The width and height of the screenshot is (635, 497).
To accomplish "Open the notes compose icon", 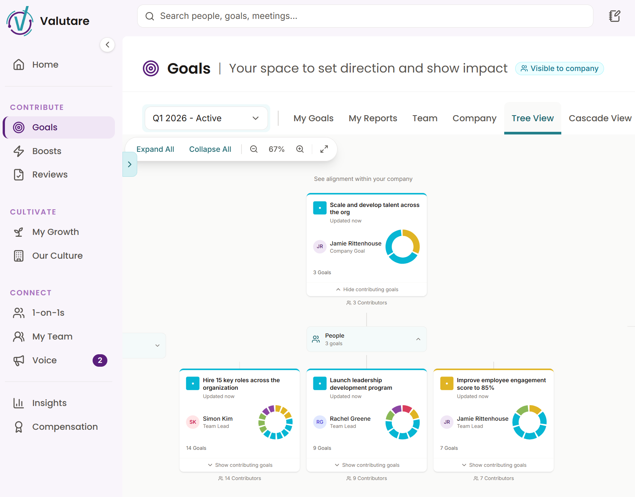I will point(615,16).
